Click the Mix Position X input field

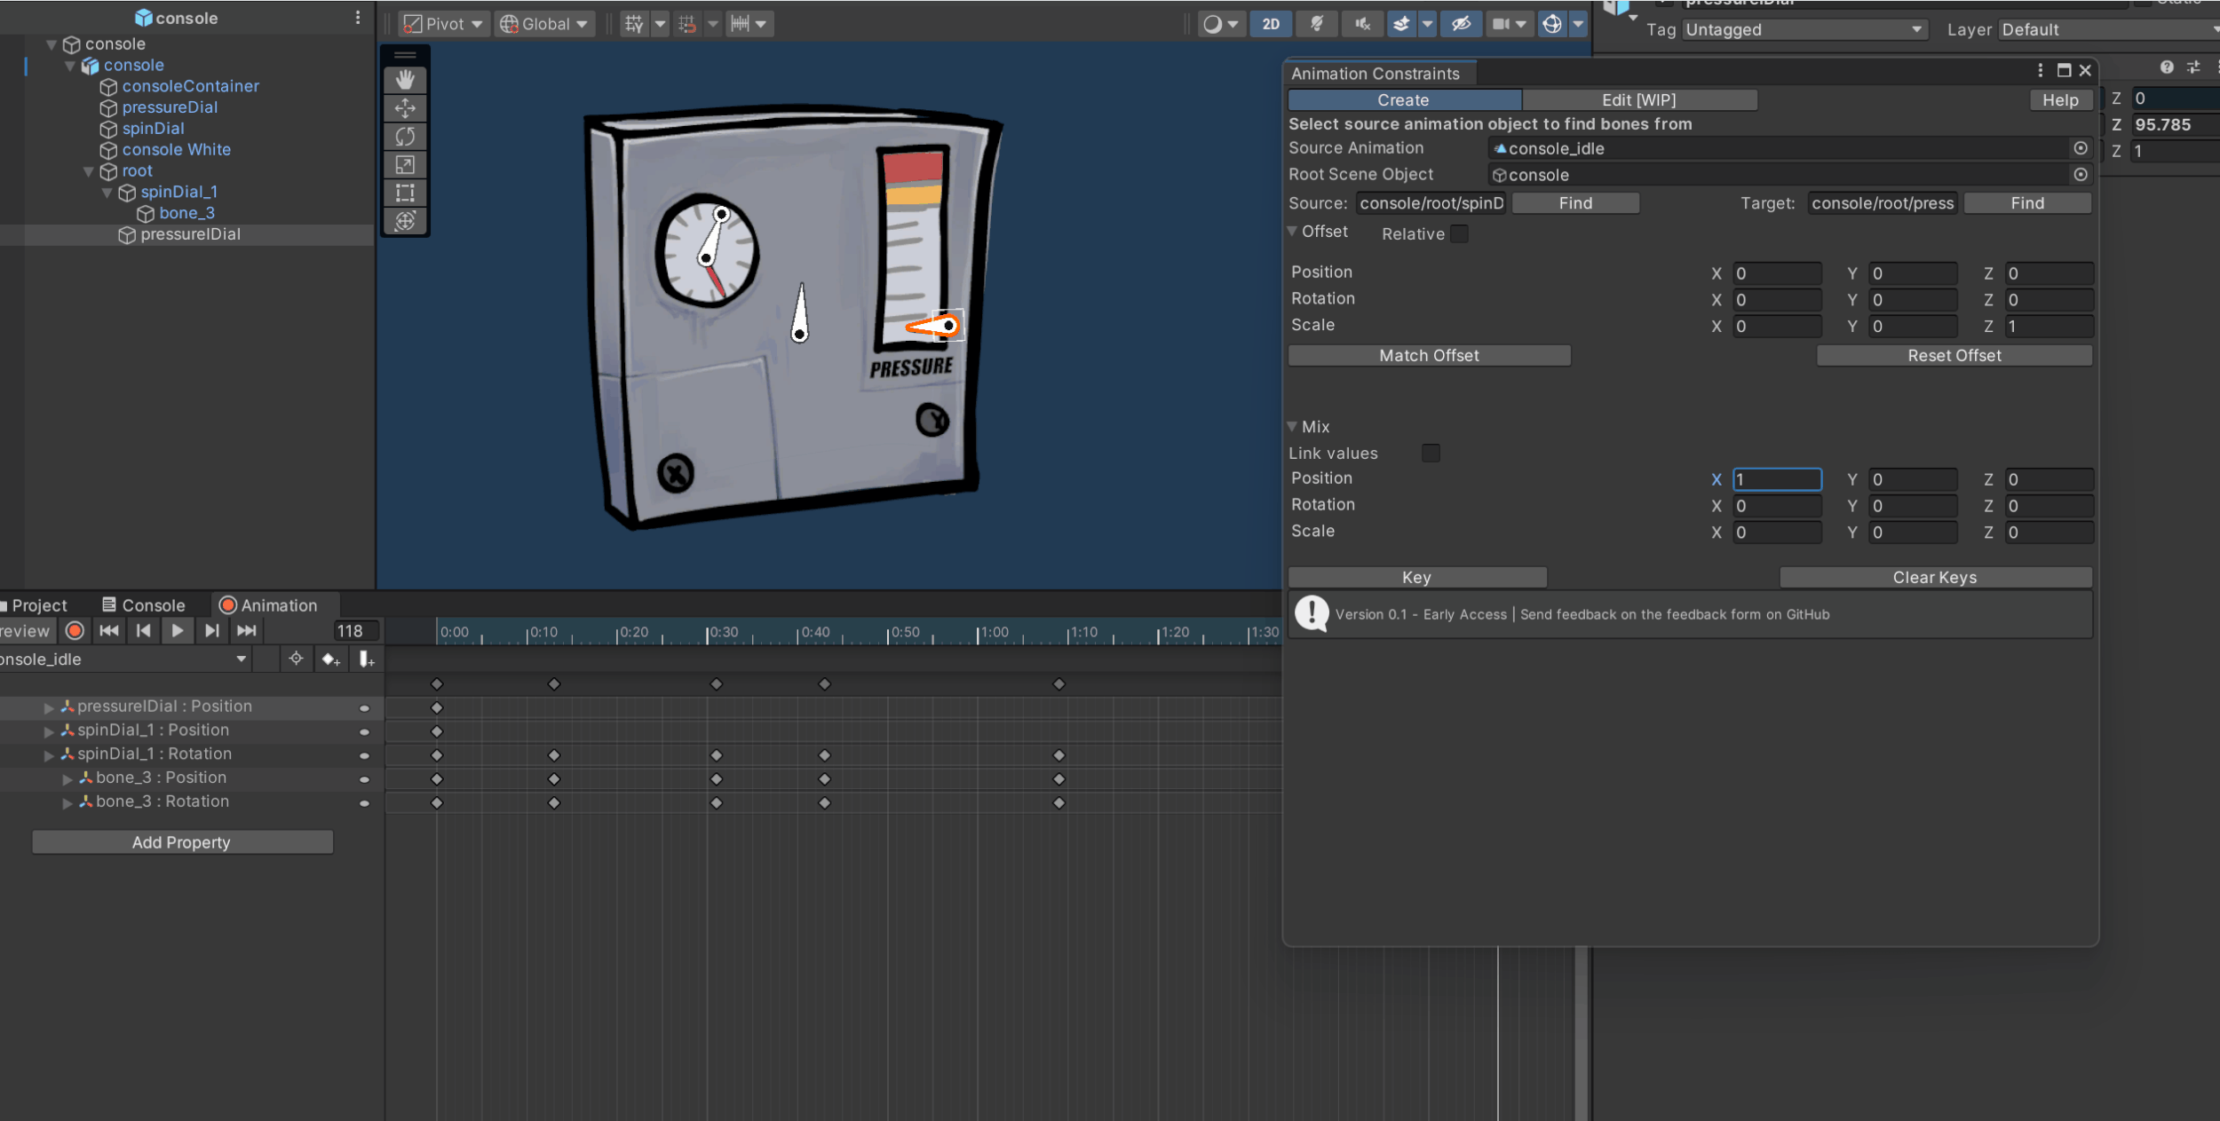click(1777, 480)
